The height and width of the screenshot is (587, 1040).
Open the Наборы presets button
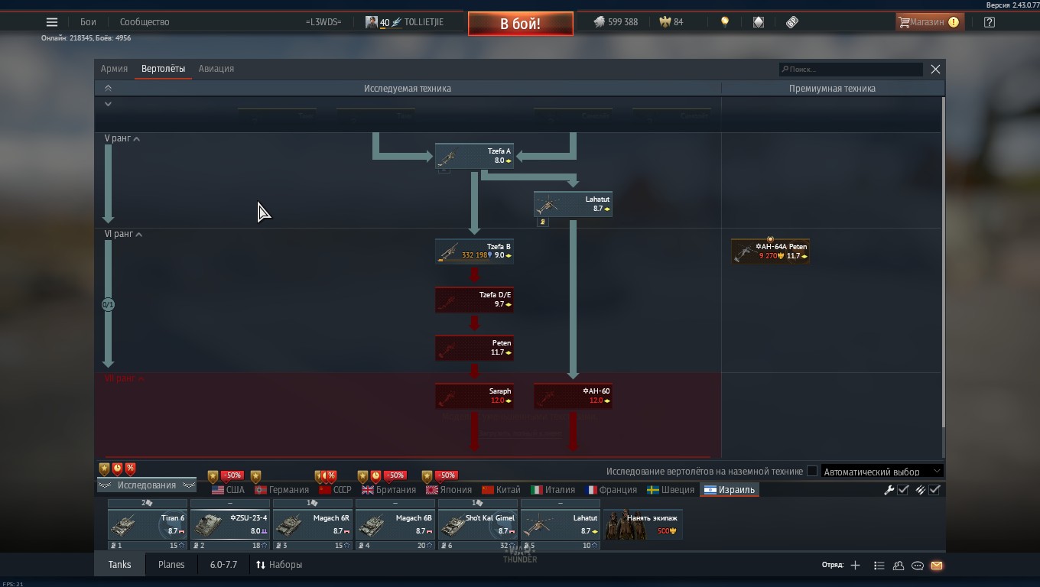[x=279, y=565]
